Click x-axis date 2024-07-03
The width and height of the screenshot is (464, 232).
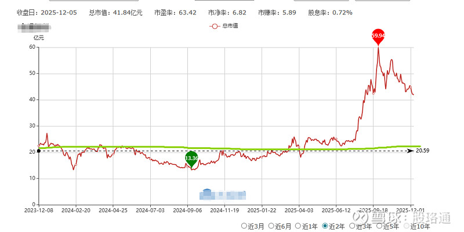click(150, 210)
